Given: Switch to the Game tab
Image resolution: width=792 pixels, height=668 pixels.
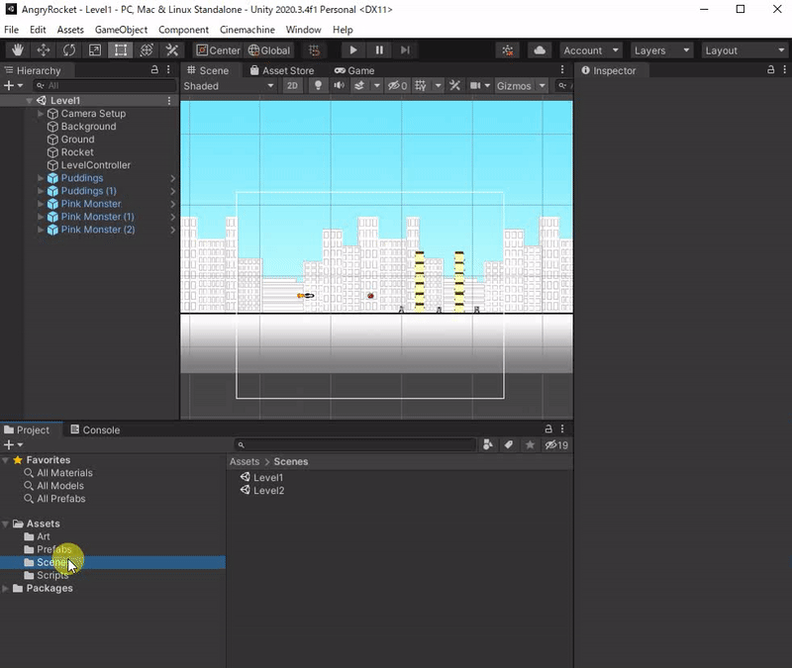Looking at the screenshot, I should 354,70.
